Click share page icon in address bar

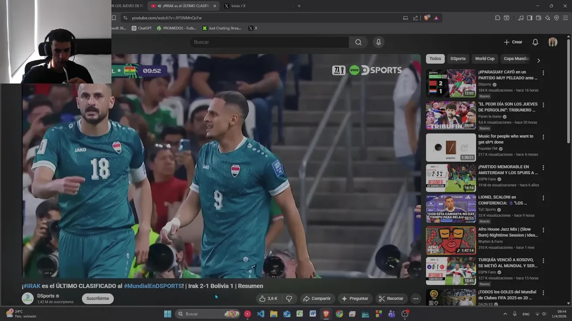[416, 18]
